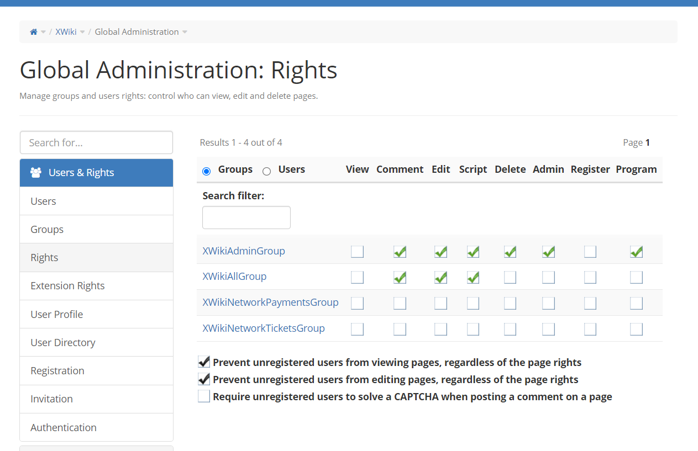The width and height of the screenshot is (698, 451).
Task: Toggle Register right for XWikiAdminGroup
Action: click(x=590, y=252)
